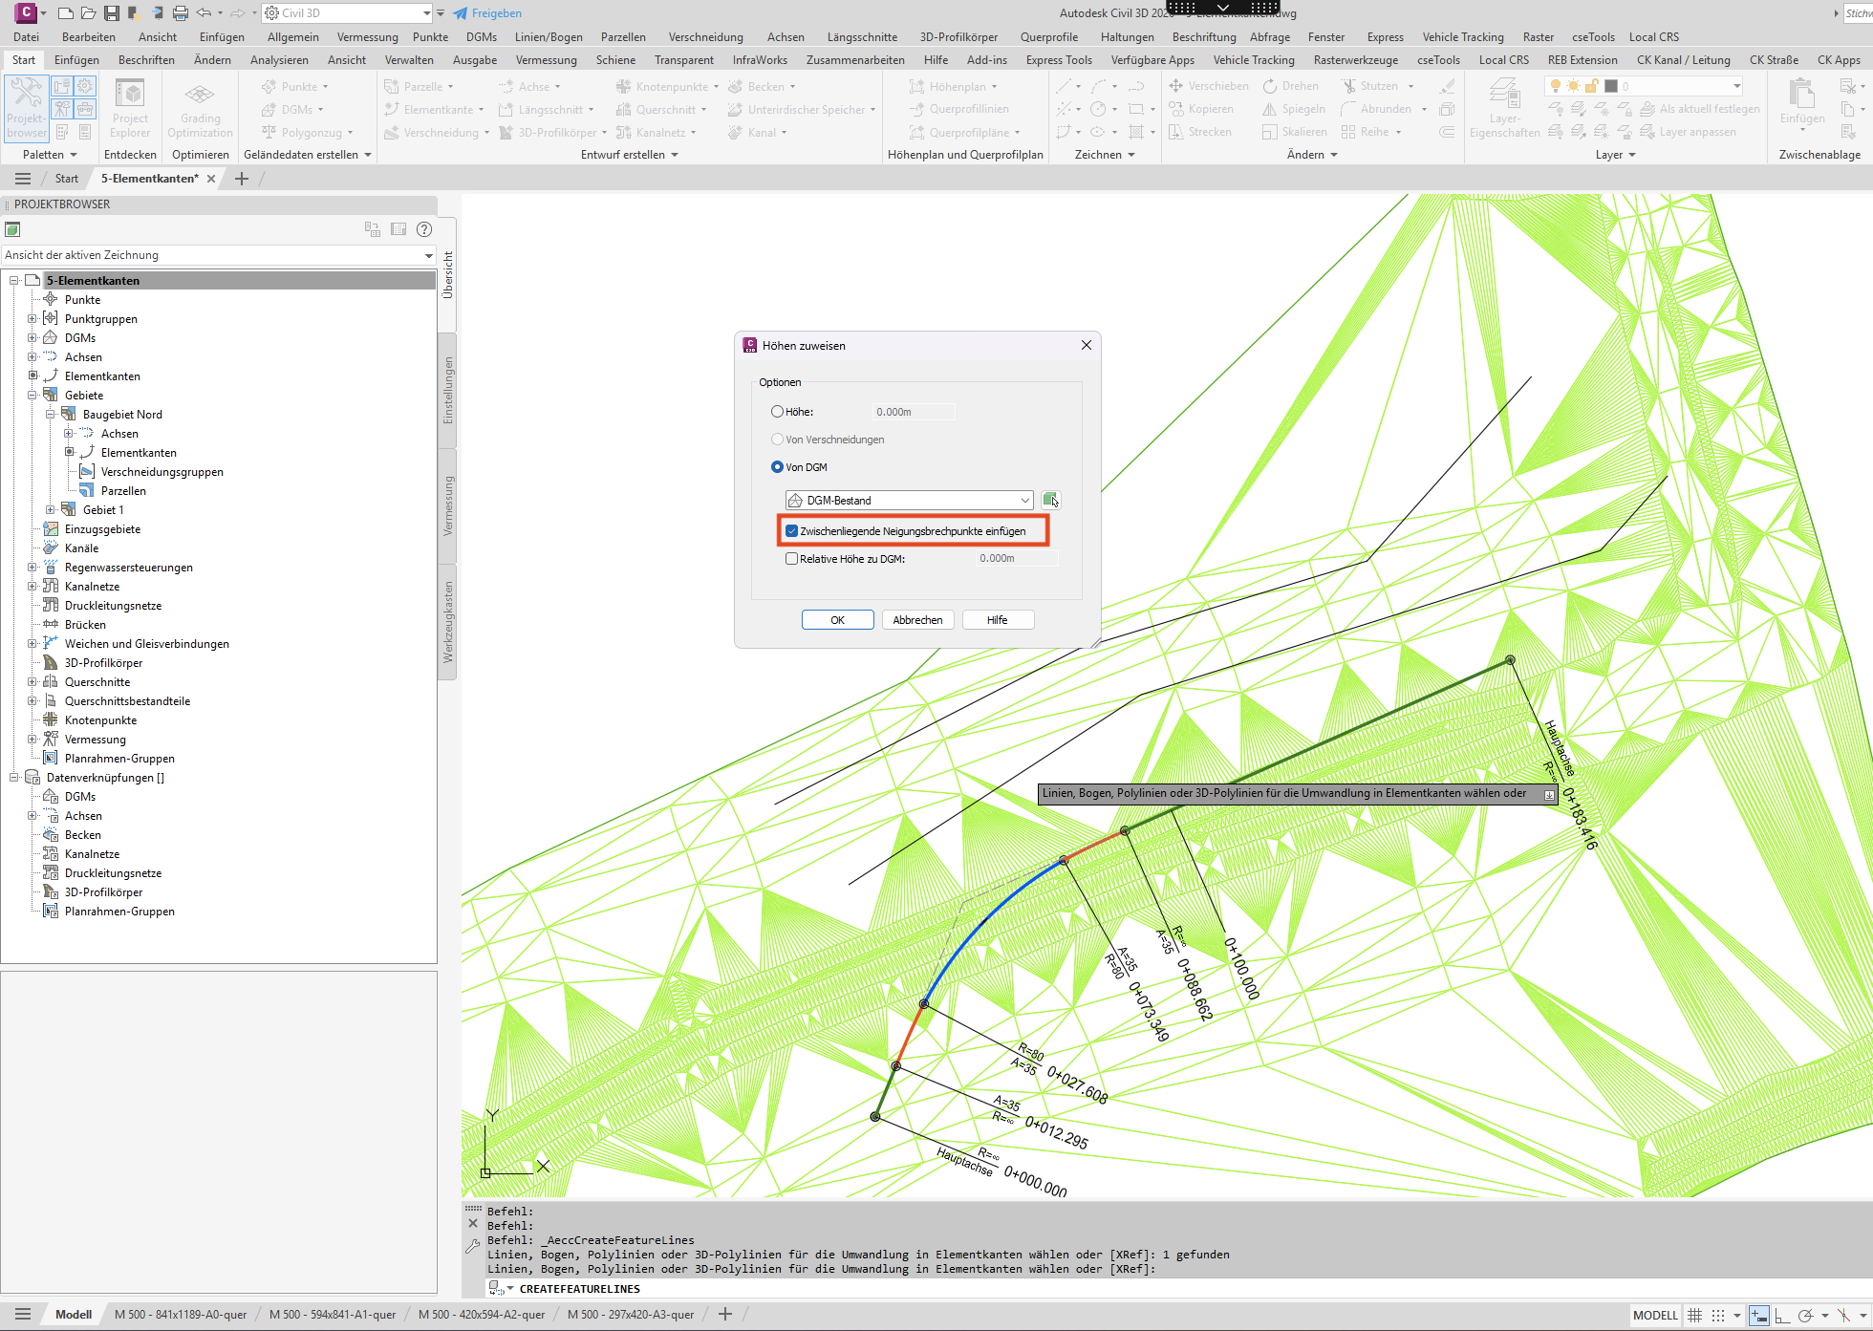The image size is (1873, 1331).
Task: Click the grid display icon in status bar
Action: point(1694,1315)
